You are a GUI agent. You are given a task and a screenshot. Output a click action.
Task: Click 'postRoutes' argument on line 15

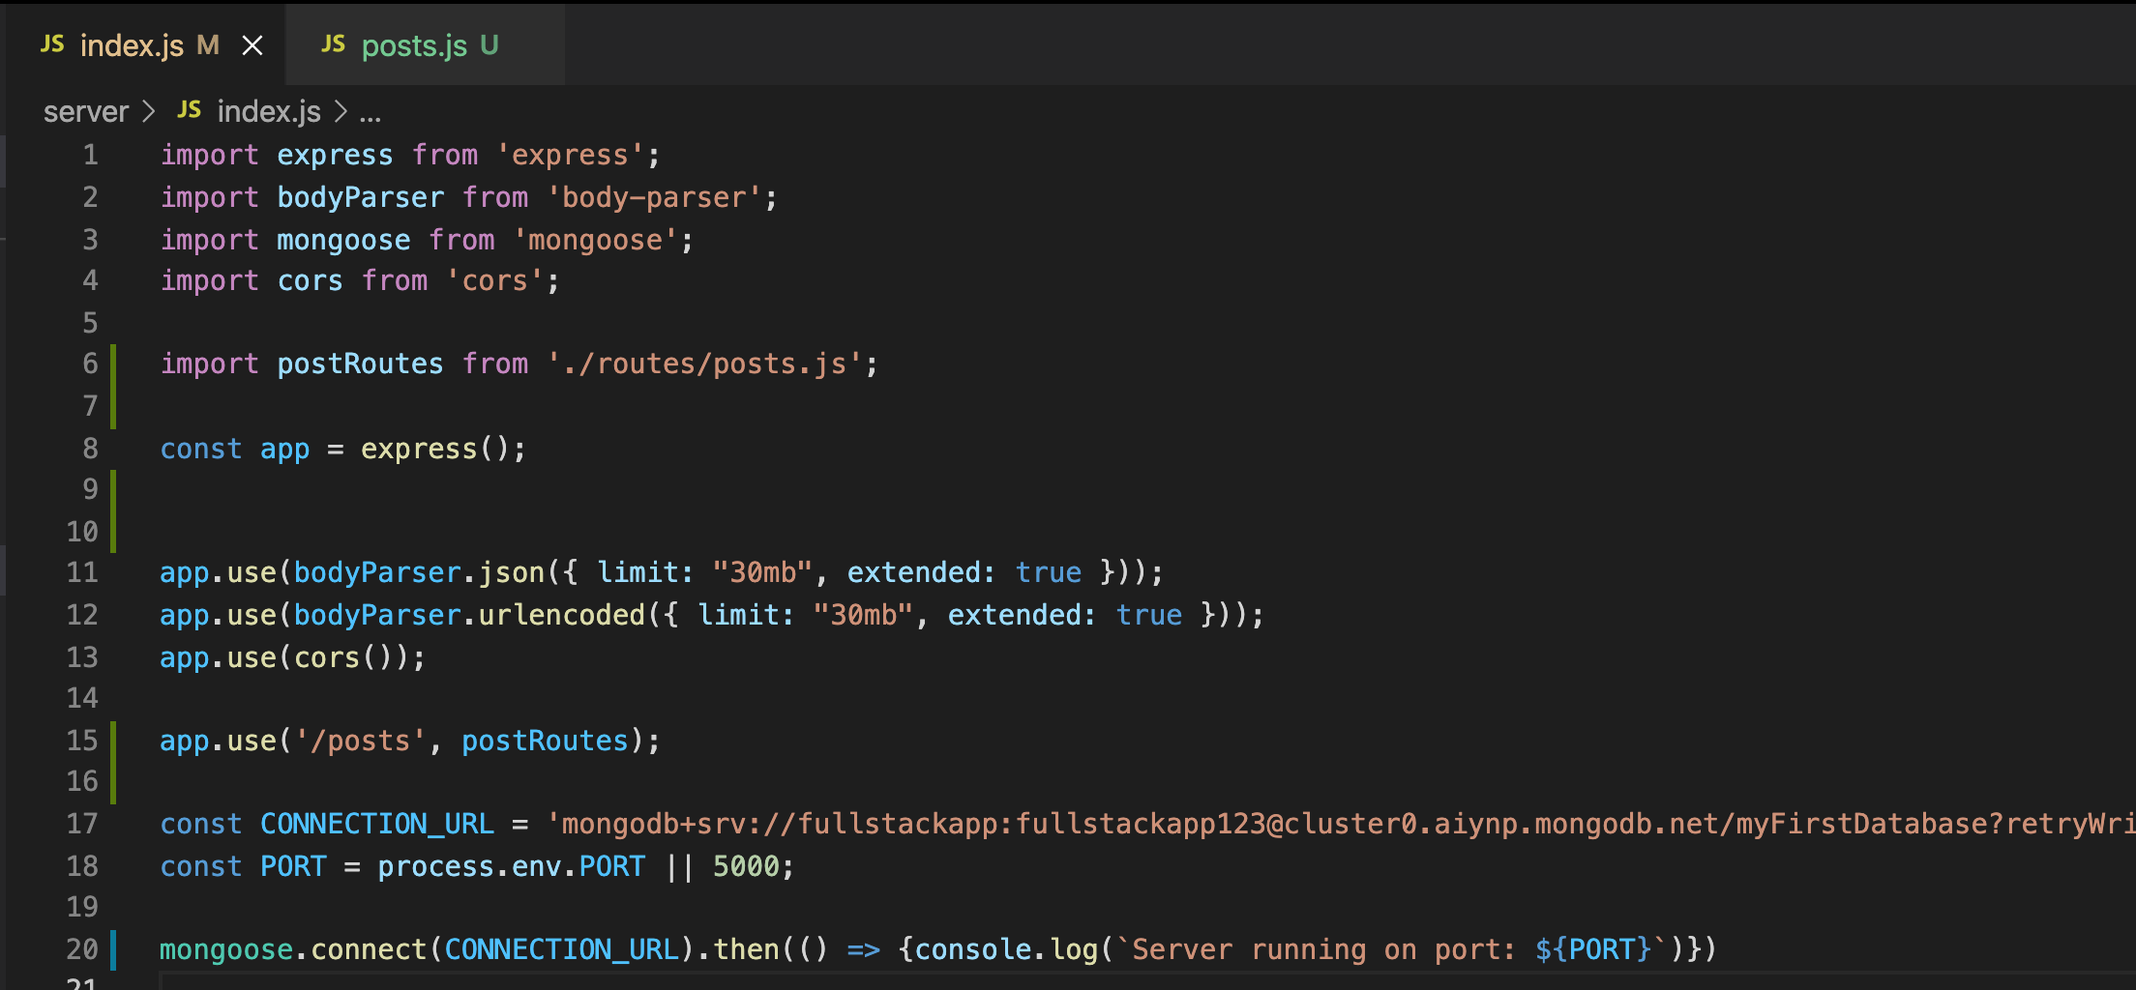[x=545, y=741]
